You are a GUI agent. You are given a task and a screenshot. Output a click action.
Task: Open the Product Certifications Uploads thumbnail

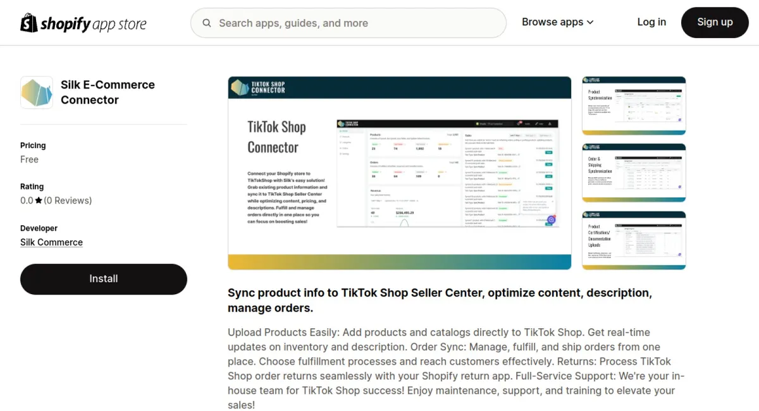[634, 240]
